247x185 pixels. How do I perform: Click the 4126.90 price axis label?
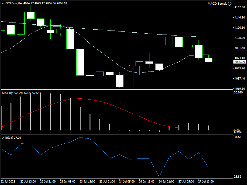pos(240,28)
